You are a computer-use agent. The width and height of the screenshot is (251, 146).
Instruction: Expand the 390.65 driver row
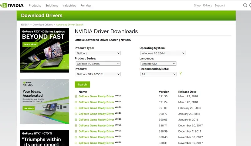(x=76, y=120)
